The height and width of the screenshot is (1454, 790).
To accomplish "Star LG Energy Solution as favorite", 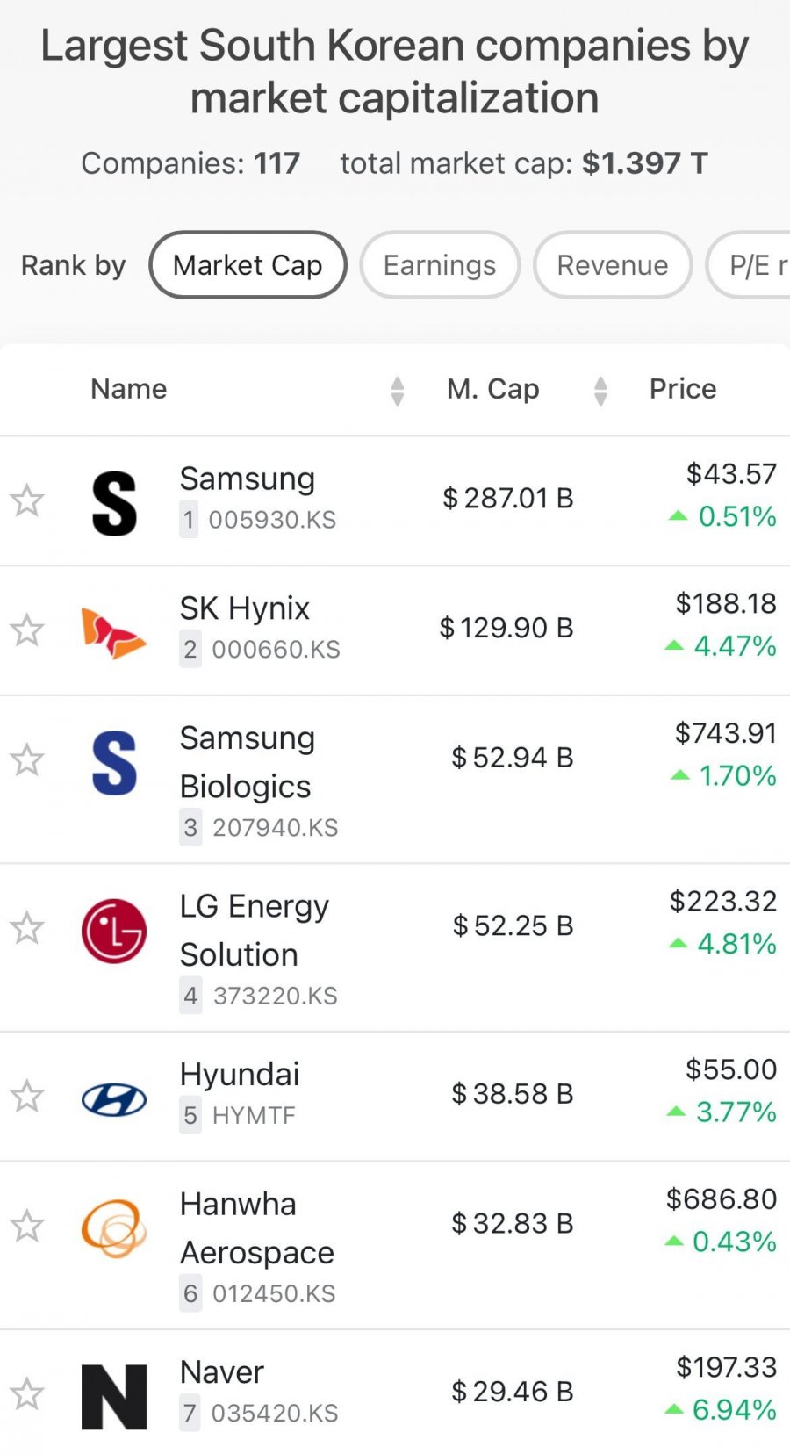I will pyautogui.click(x=27, y=928).
